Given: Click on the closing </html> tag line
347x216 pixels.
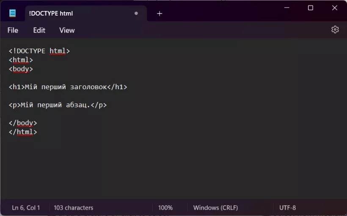Looking at the screenshot, I should 23,132.
